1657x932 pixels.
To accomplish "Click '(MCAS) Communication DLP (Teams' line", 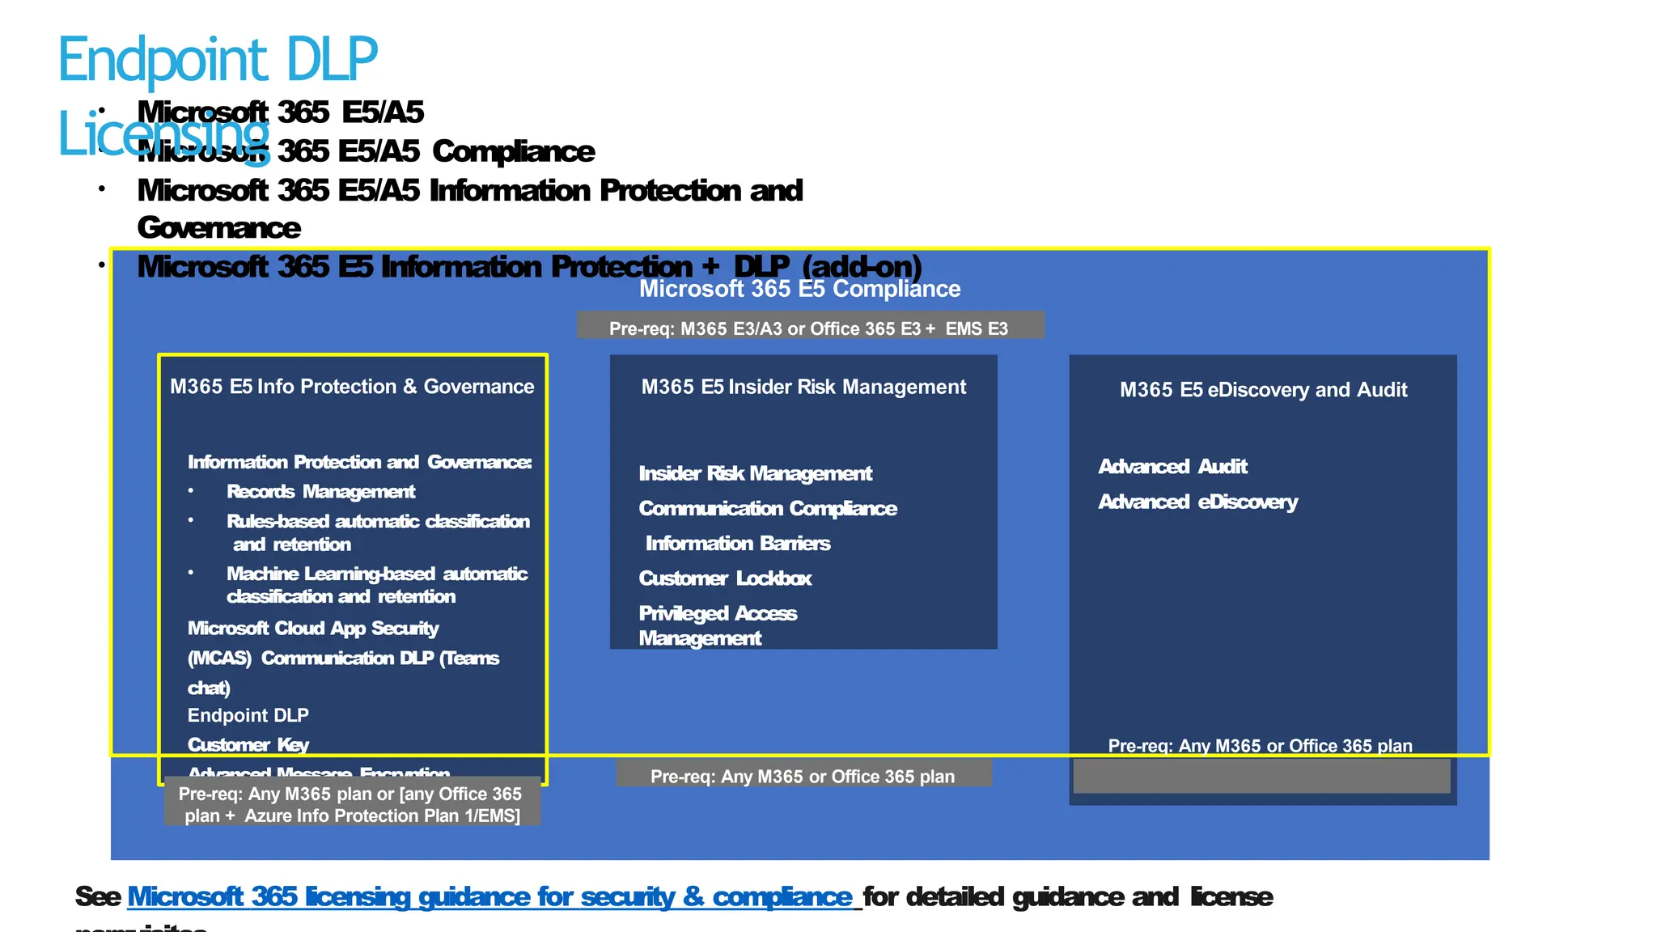I will pos(343,659).
